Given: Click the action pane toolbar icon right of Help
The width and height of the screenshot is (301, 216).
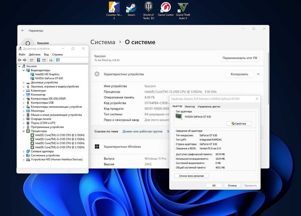Looking at the screenshot, I should [44, 60].
